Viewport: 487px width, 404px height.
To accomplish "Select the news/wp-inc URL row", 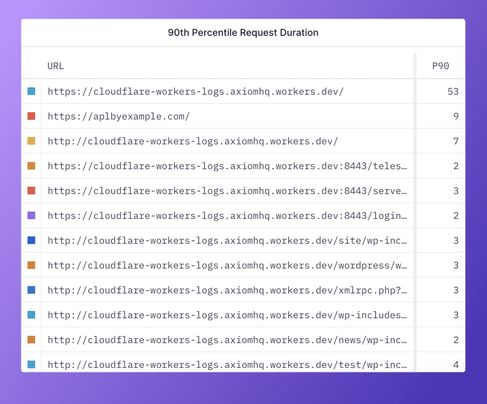I will (x=243, y=340).
